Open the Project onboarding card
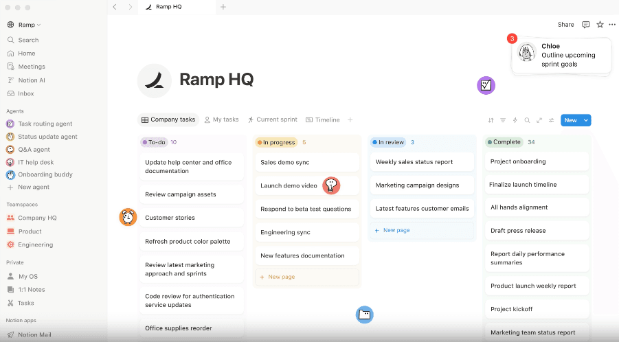The width and height of the screenshot is (619, 342). pos(537,161)
